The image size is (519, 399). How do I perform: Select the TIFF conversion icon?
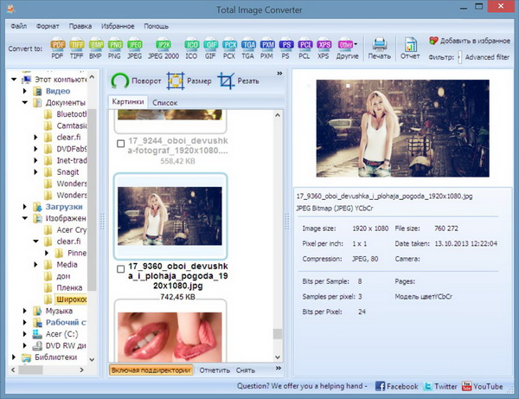78,47
